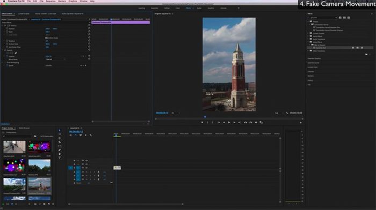Step back one frame in Program monitor
376x210 pixels.
coord(224,123)
